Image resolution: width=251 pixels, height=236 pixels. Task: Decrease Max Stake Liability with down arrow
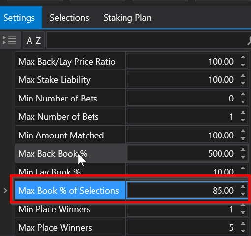pyautogui.click(x=243, y=83)
